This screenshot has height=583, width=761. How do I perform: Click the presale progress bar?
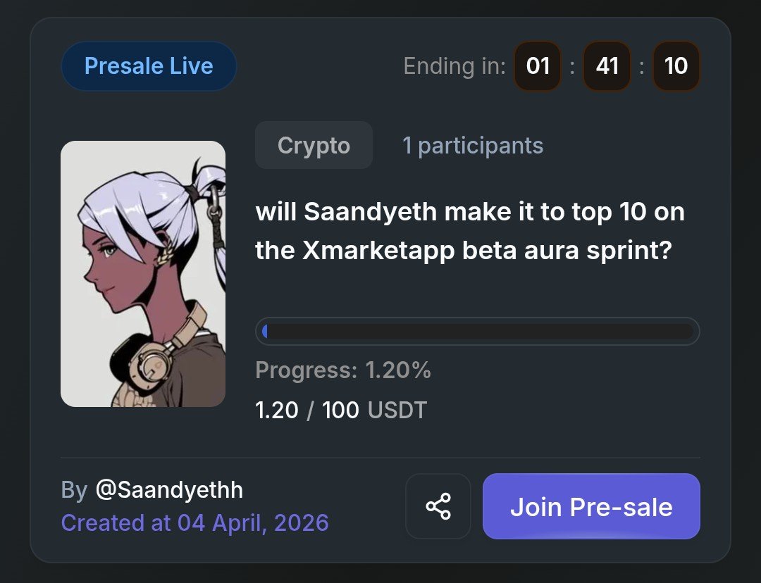[477, 331]
